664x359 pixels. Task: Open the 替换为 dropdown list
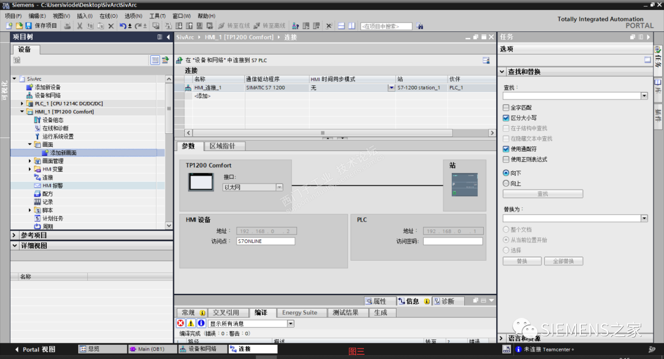tap(644, 217)
